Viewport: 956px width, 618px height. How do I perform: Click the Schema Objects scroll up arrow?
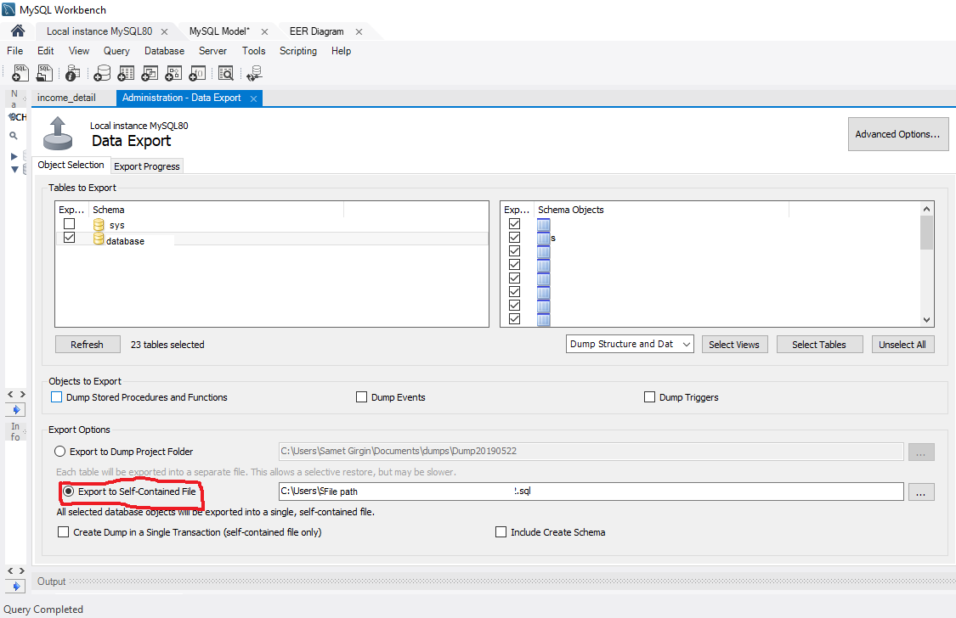point(927,209)
